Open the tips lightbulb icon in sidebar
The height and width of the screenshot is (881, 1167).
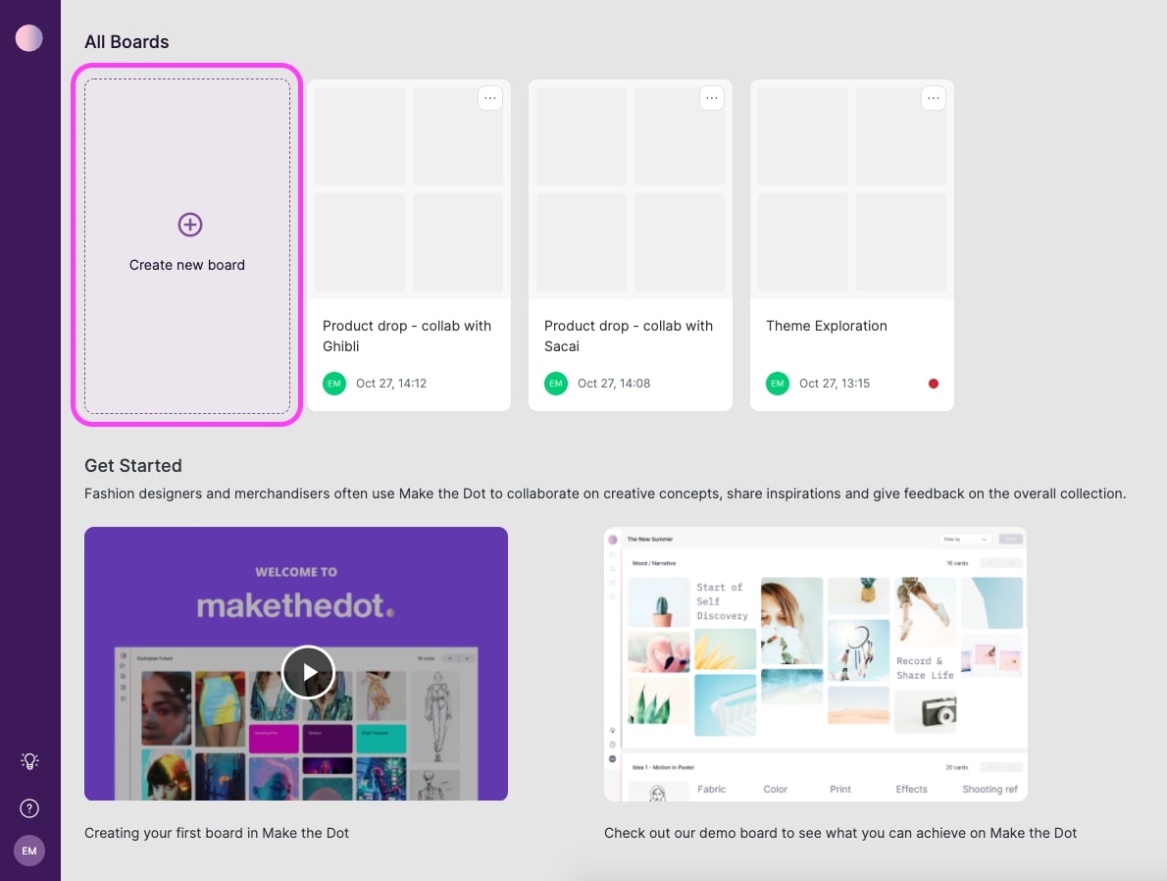pyautogui.click(x=29, y=761)
